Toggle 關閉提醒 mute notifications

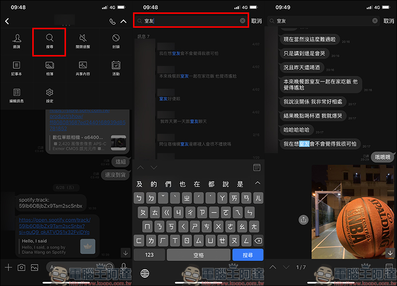(83, 41)
